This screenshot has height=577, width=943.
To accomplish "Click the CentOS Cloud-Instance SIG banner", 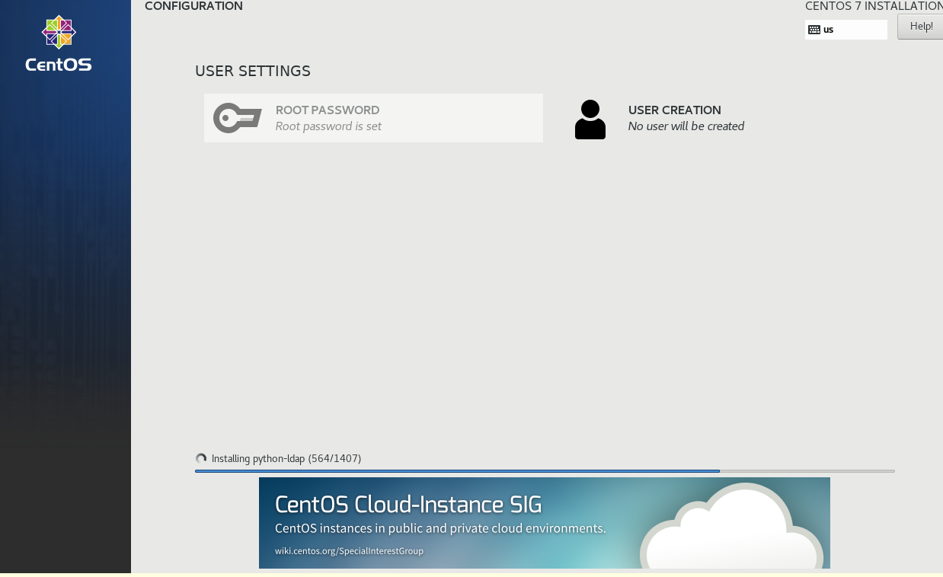I will point(545,523).
